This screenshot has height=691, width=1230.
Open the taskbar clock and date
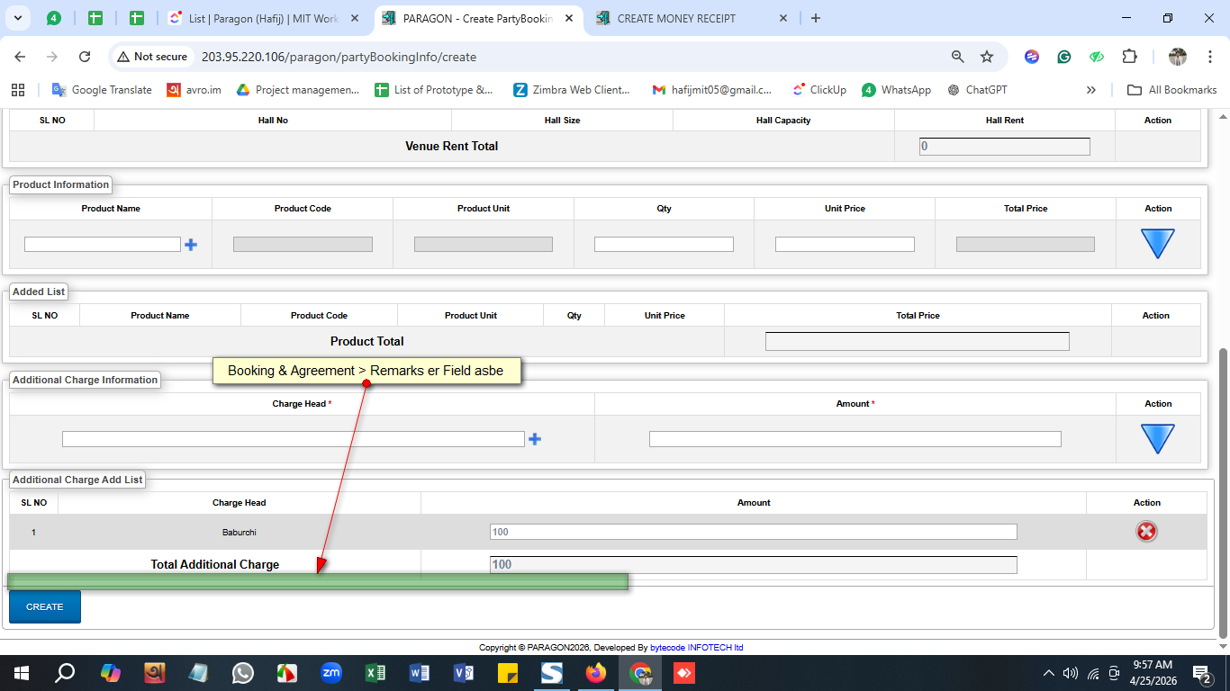click(x=1153, y=673)
